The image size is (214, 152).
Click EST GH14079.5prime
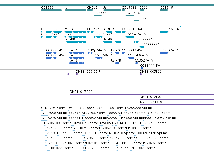tap(74, 131)
